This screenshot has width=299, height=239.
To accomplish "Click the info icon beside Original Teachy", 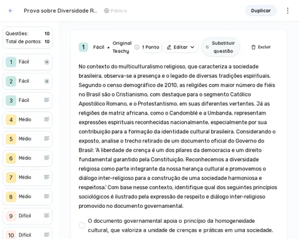I will [x=137, y=47].
